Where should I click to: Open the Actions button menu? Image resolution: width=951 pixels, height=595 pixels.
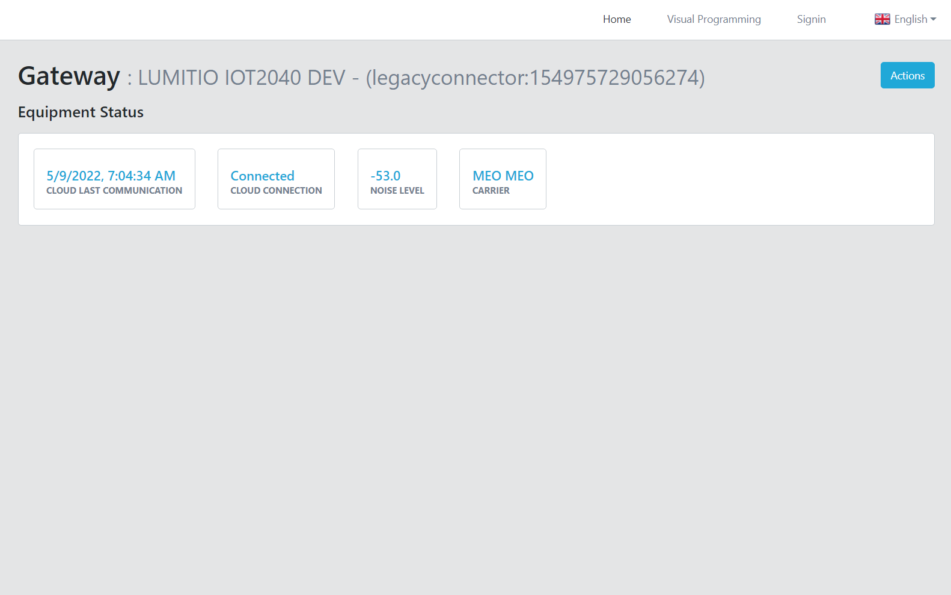pyautogui.click(x=907, y=75)
